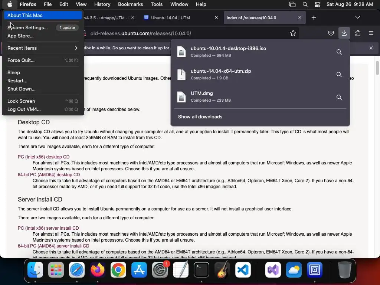The image size is (380, 285).
Task: Launch GarageBand from the Dock
Action: click(222, 270)
